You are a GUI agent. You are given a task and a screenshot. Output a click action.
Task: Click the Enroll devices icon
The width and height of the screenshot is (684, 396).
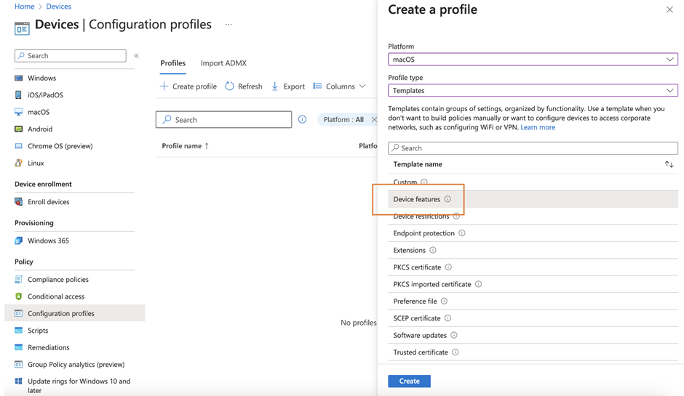click(18, 202)
